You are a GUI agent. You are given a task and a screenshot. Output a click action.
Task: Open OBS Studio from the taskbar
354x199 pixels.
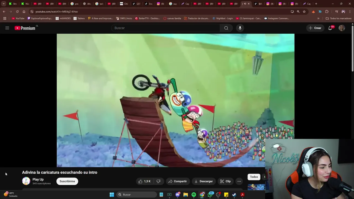tap(218, 195)
